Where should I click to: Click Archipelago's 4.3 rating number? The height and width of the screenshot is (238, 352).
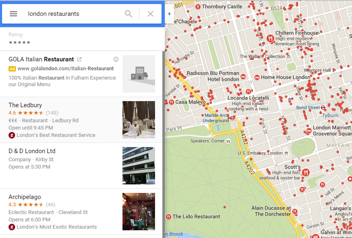click(12, 205)
